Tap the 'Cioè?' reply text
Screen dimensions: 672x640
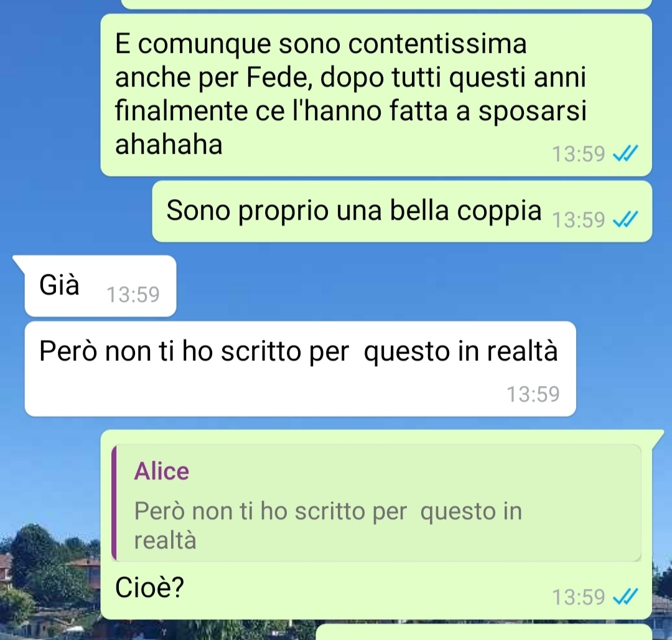pyautogui.click(x=149, y=587)
